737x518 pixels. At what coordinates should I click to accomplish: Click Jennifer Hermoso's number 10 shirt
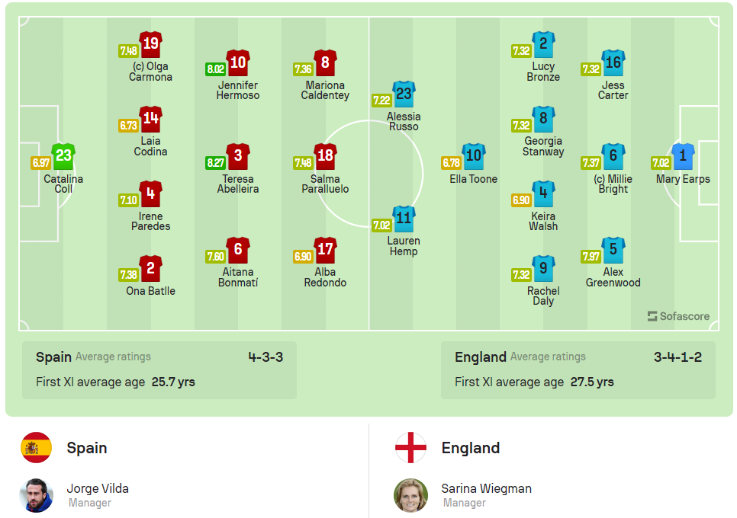pyautogui.click(x=238, y=62)
